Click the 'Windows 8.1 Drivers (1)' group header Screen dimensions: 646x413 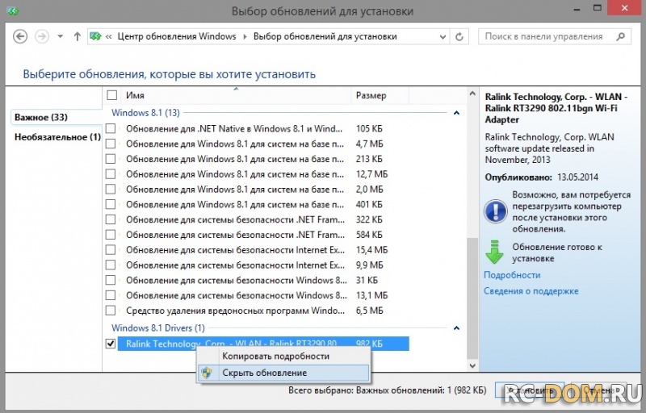tap(158, 328)
